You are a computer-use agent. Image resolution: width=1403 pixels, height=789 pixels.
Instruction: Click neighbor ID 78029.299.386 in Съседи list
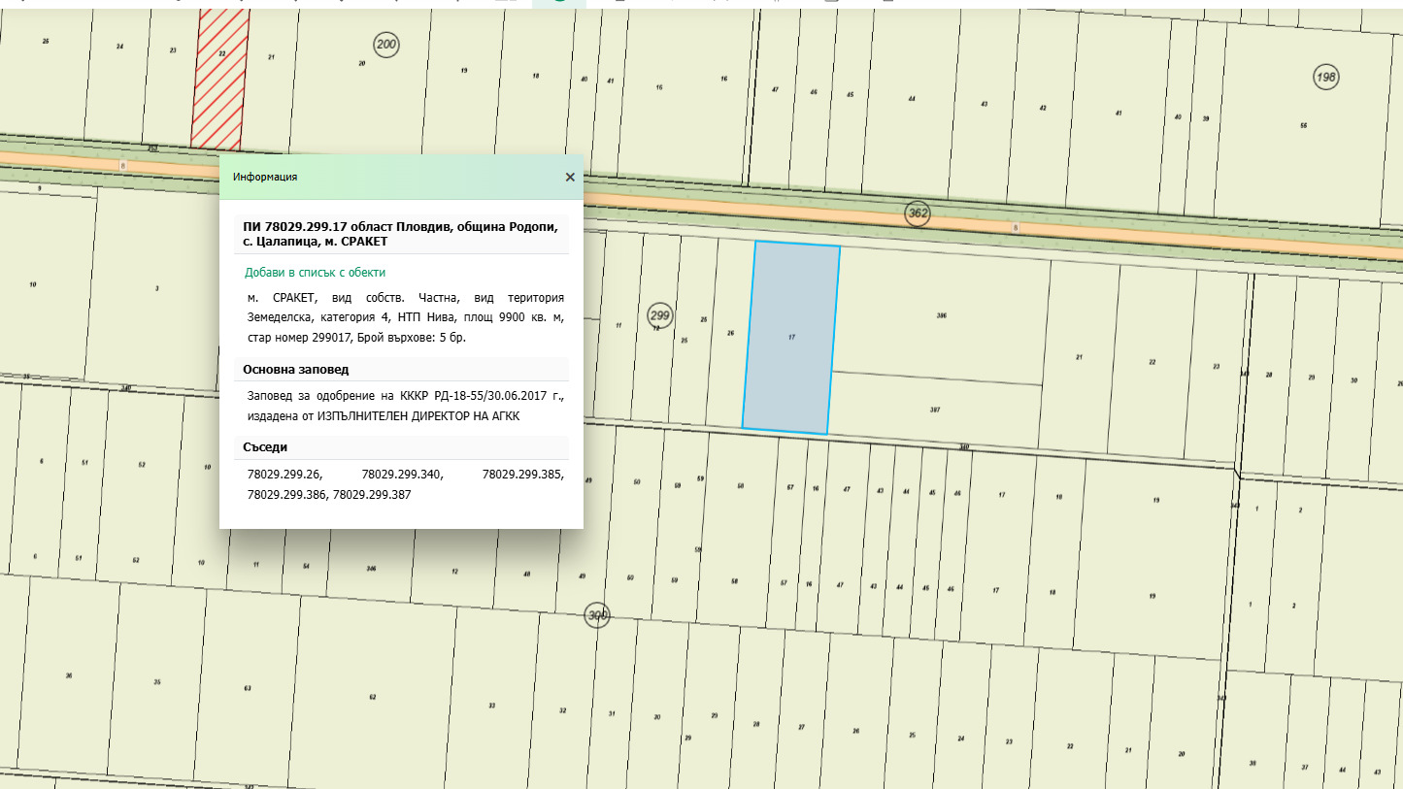click(x=287, y=494)
